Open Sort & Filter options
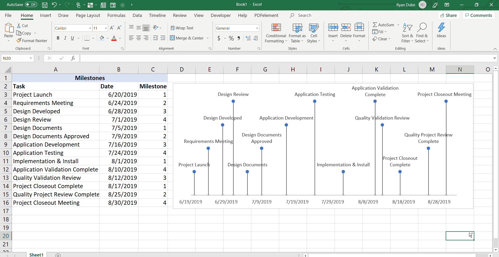Viewport: 499px width, 257px height. [407, 32]
